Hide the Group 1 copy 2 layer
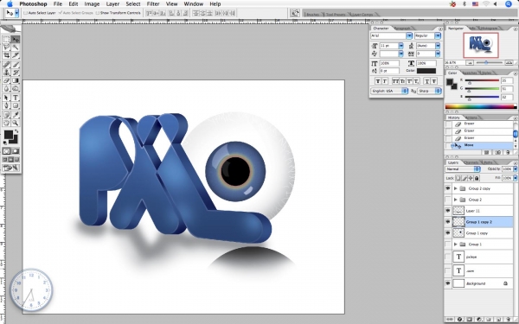The image size is (519, 324). pos(448,222)
